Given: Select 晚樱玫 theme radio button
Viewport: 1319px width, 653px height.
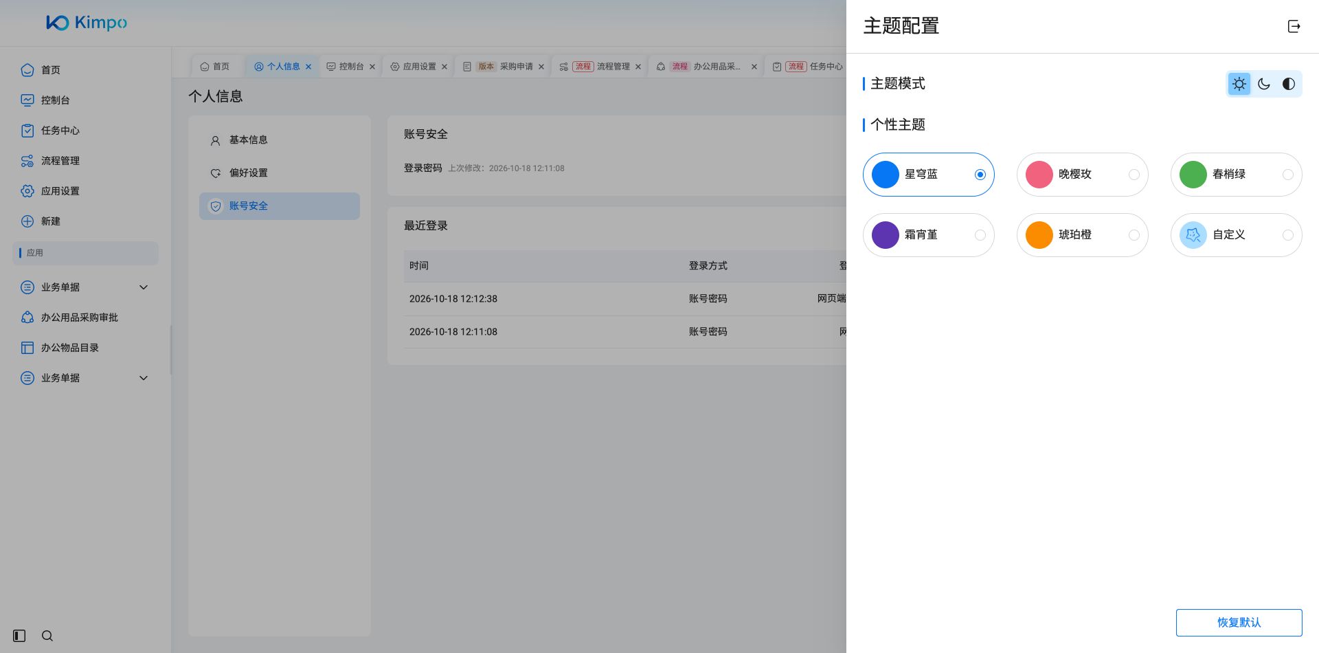Looking at the screenshot, I should (x=1134, y=175).
